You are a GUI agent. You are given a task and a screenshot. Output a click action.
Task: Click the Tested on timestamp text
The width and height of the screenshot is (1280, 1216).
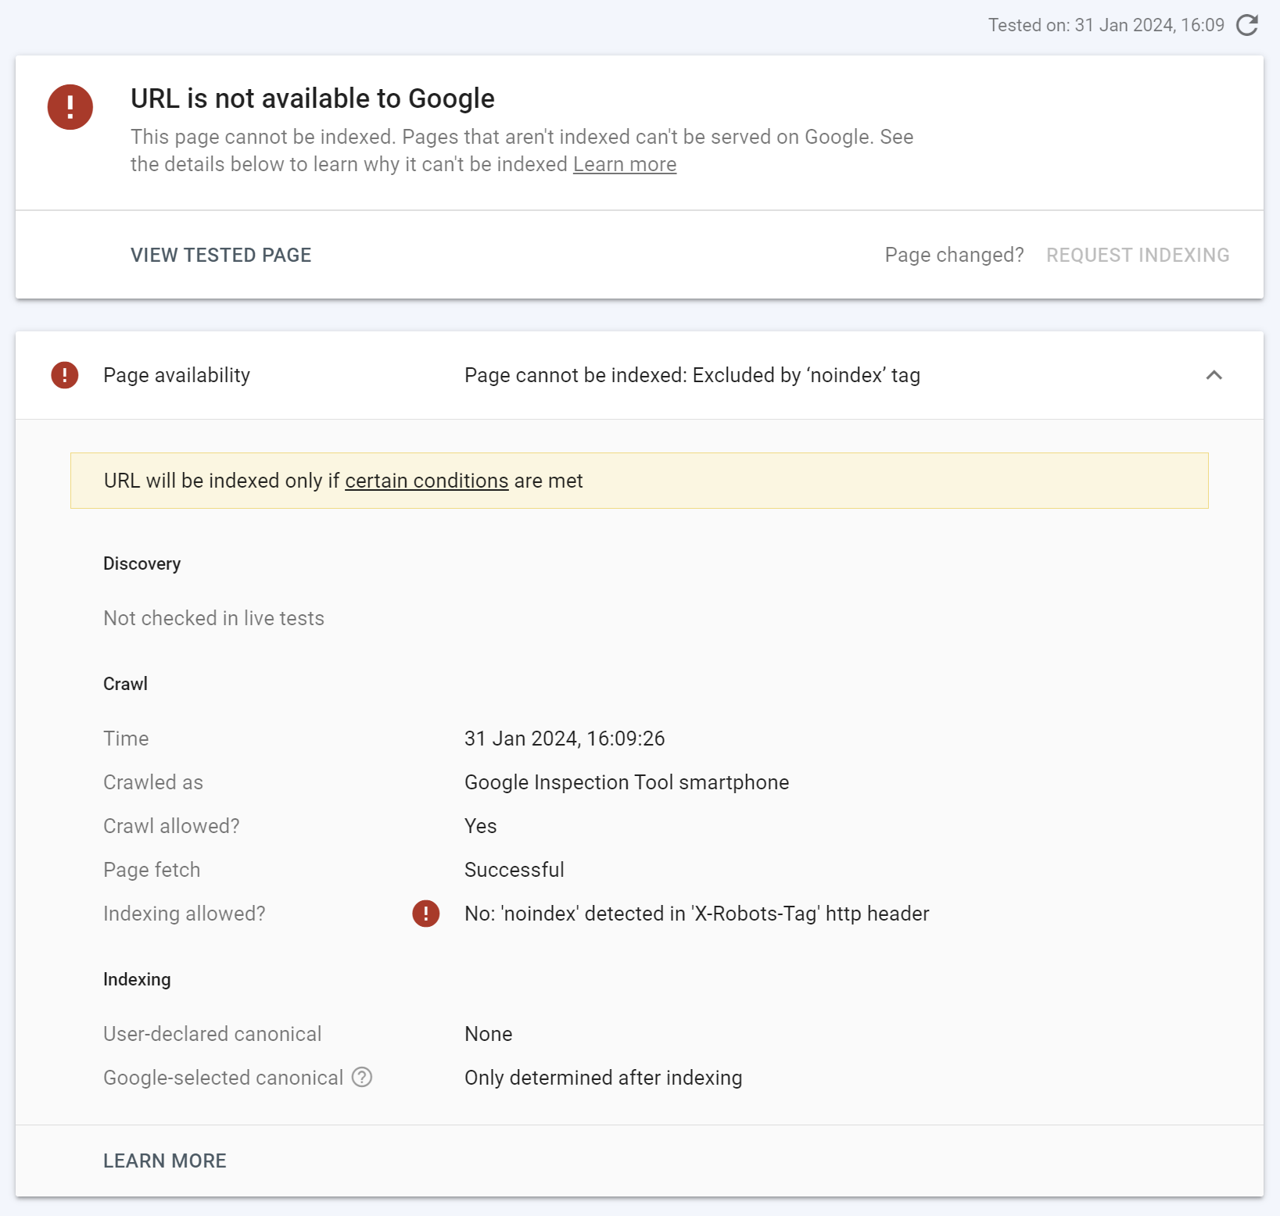point(1106,25)
